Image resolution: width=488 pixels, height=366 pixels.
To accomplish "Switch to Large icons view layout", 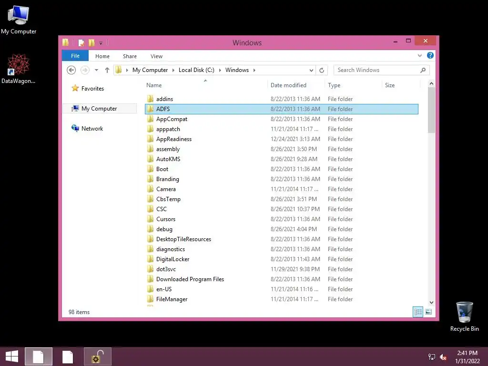I will [428, 312].
